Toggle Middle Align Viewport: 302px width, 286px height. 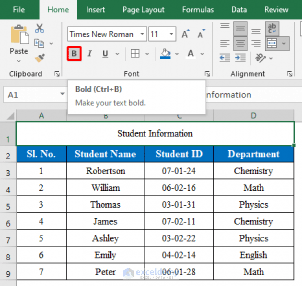[x=240, y=29]
